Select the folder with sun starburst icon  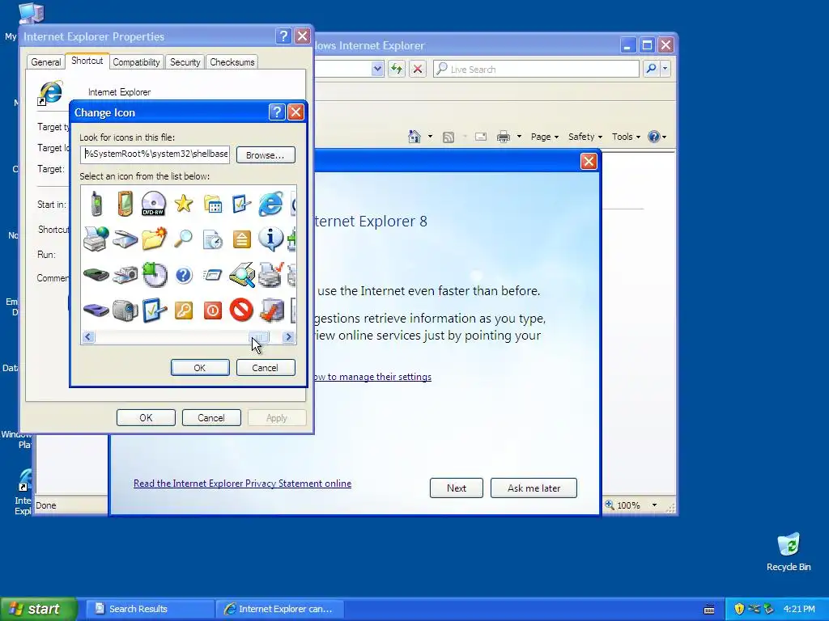(x=154, y=239)
